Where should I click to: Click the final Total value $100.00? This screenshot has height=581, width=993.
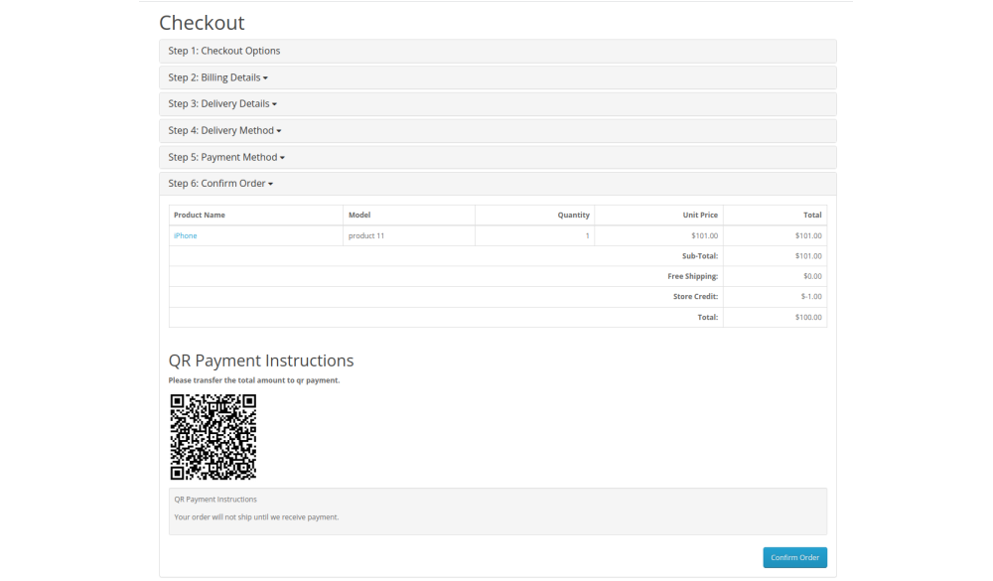coord(808,317)
